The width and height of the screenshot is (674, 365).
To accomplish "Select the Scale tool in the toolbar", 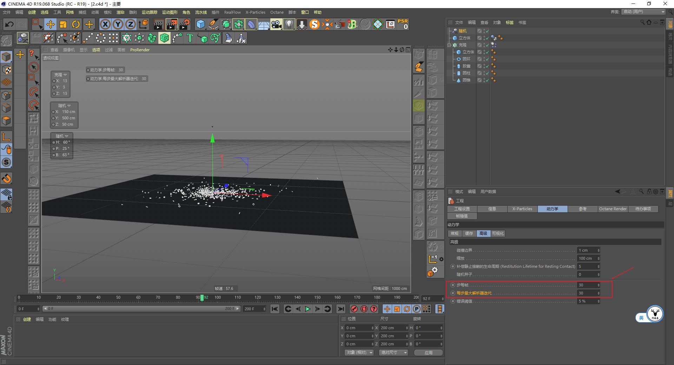I will click(x=63, y=24).
